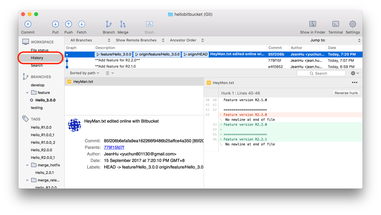Click the Stash toolbar icon
Image resolution: width=381 pixels, height=215 pixels.
click(150, 24)
